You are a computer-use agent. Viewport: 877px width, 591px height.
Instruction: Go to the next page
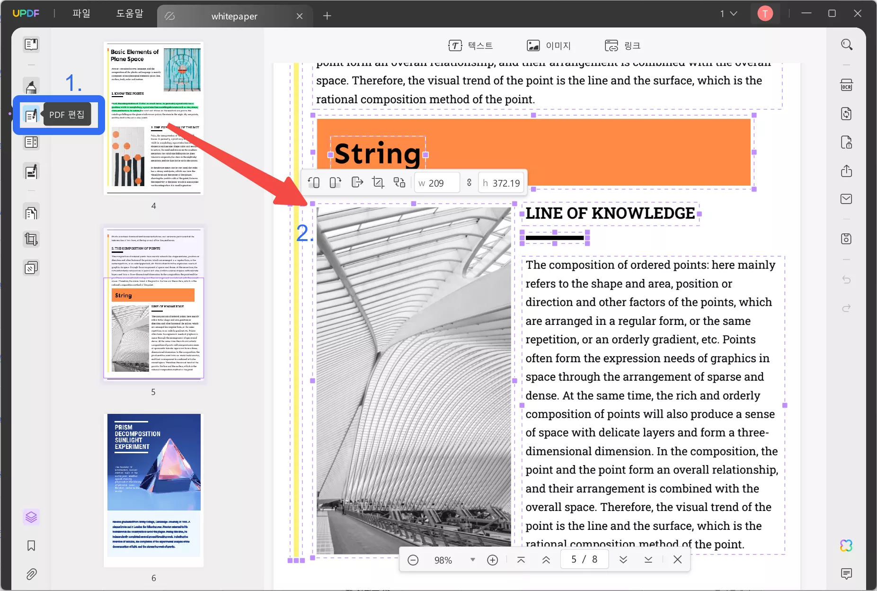click(623, 560)
